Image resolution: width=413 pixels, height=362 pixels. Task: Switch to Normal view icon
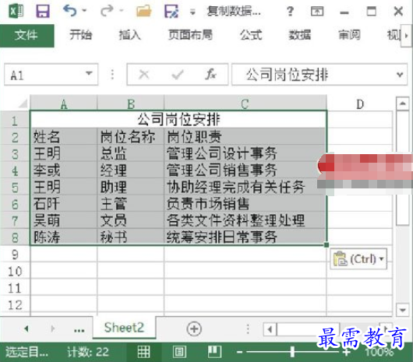[144, 352]
